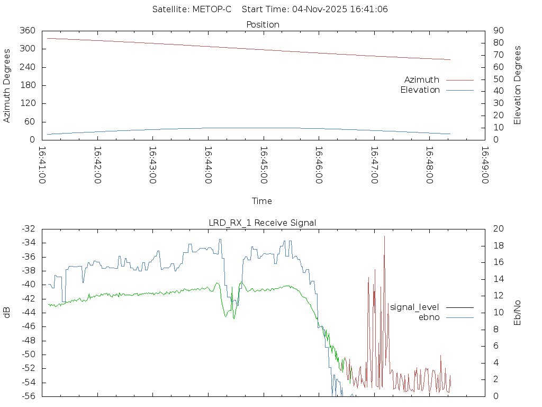
Task: Select the red Azimuth legend line sample
Action: click(x=459, y=80)
